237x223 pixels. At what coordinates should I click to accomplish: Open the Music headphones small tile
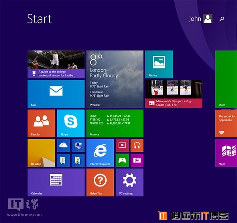pos(137,145)
